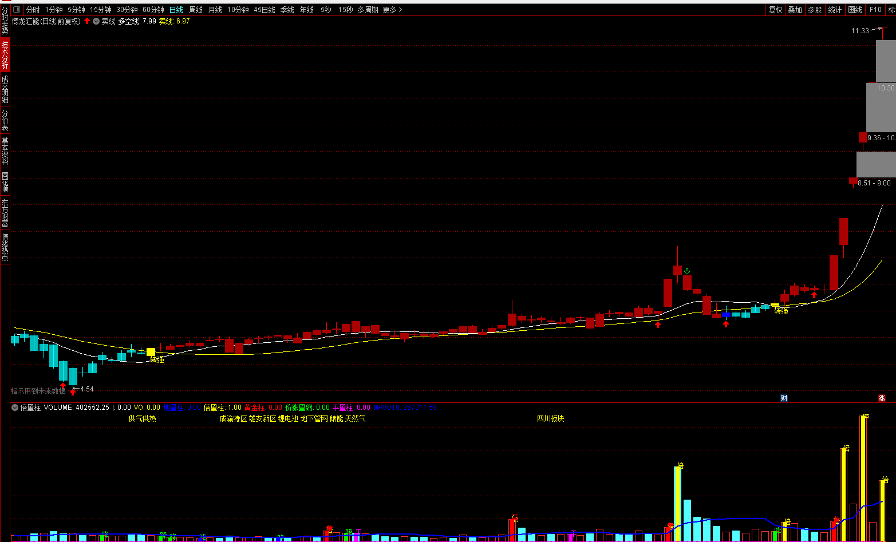The height and width of the screenshot is (542, 896).
Task: Click the 叠加 overlay button
Action: 795,10
